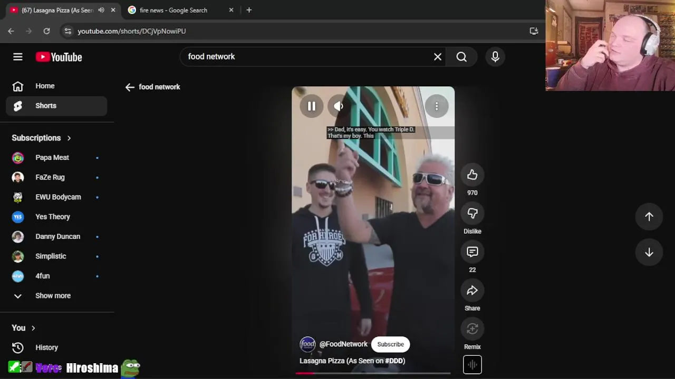
Task: Open the comments panel showing 22 comments
Action: point(472,252)
